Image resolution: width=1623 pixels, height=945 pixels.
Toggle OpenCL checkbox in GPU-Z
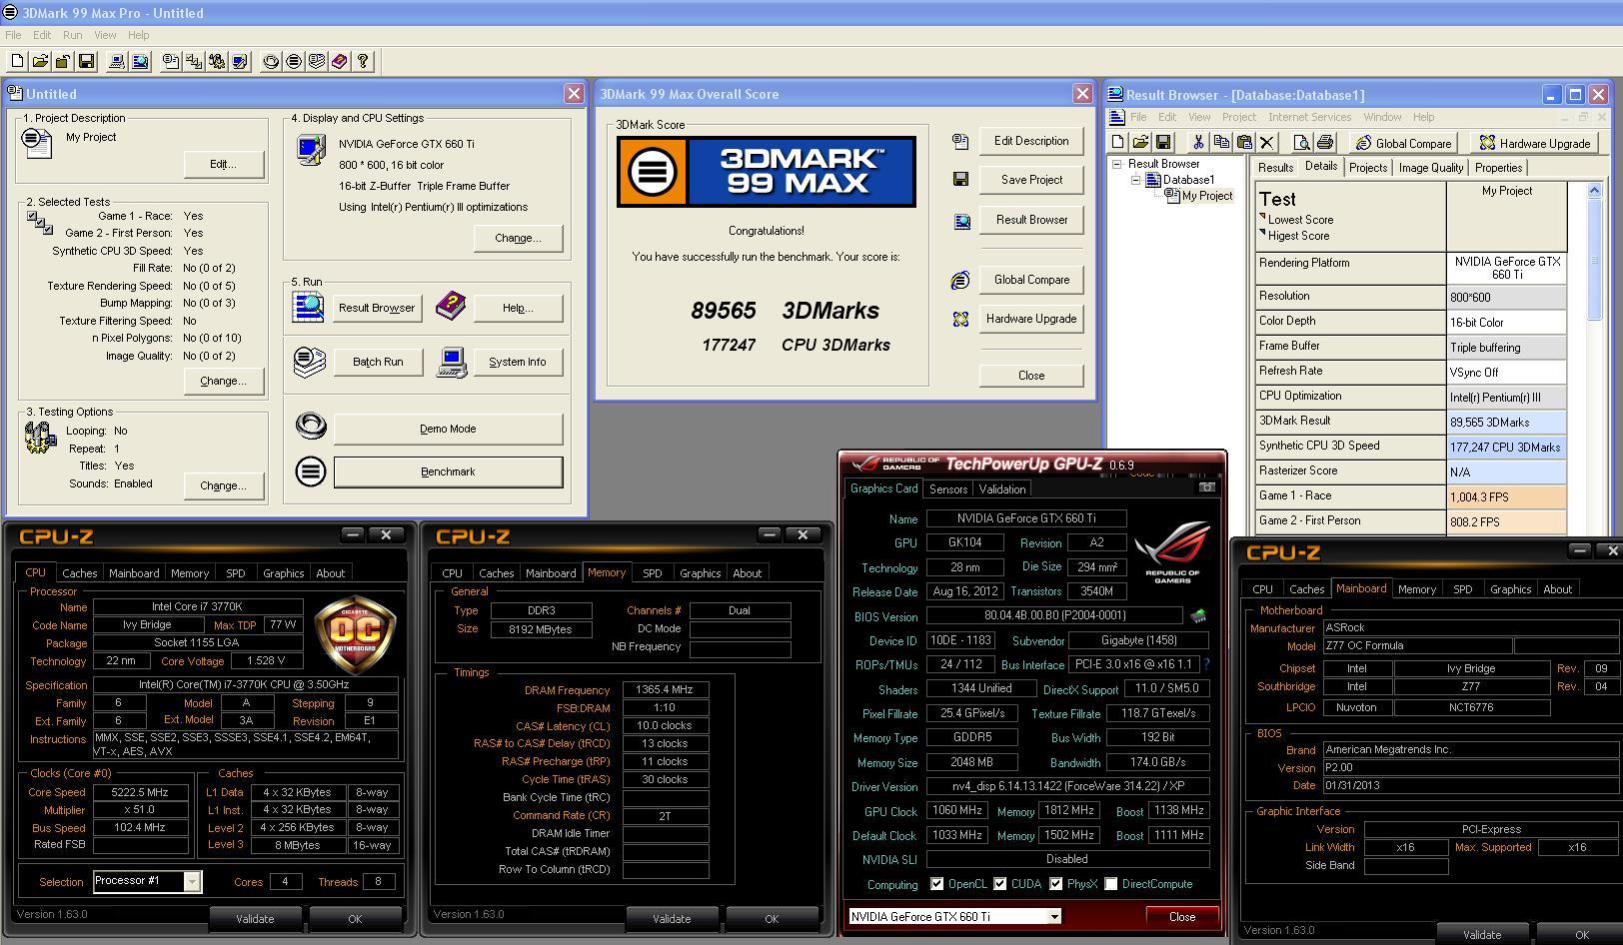(x=936, y=884)
